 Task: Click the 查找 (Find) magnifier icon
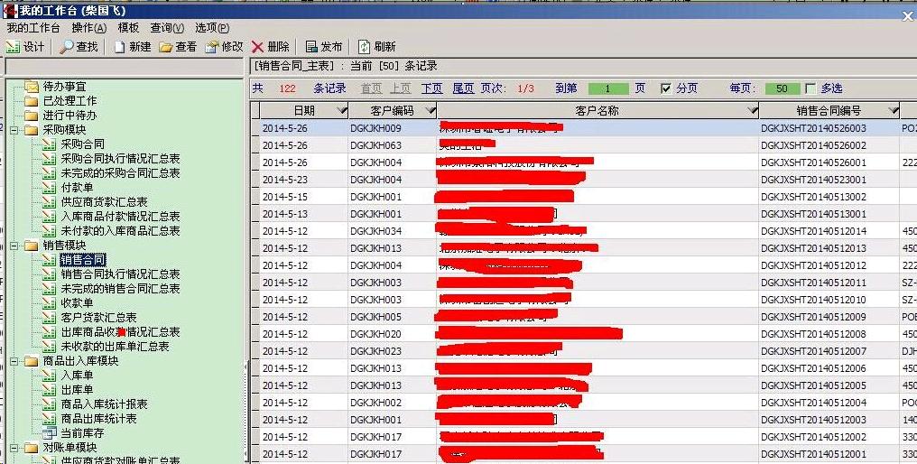click(68, 47)
